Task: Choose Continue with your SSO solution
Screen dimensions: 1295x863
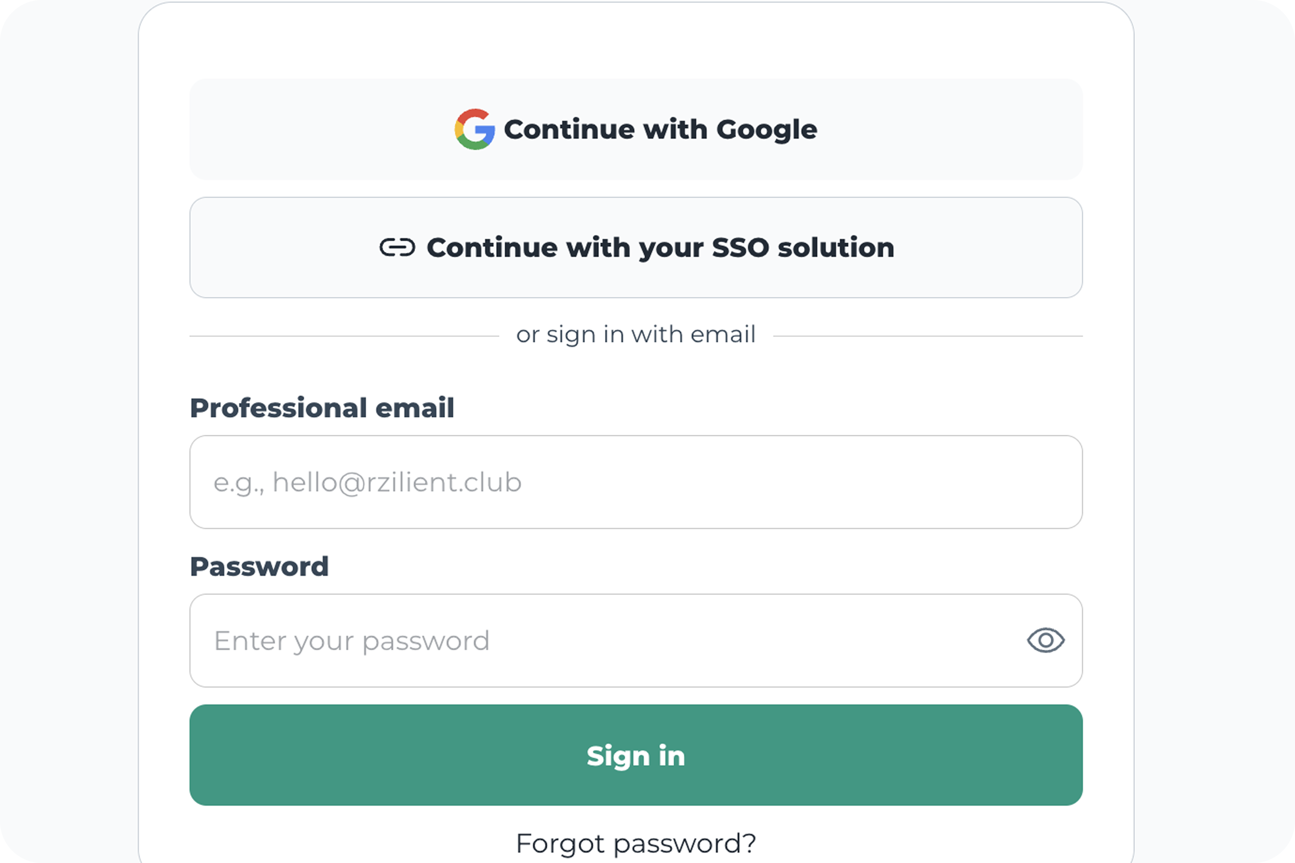Action: click(x=636, y=248)
